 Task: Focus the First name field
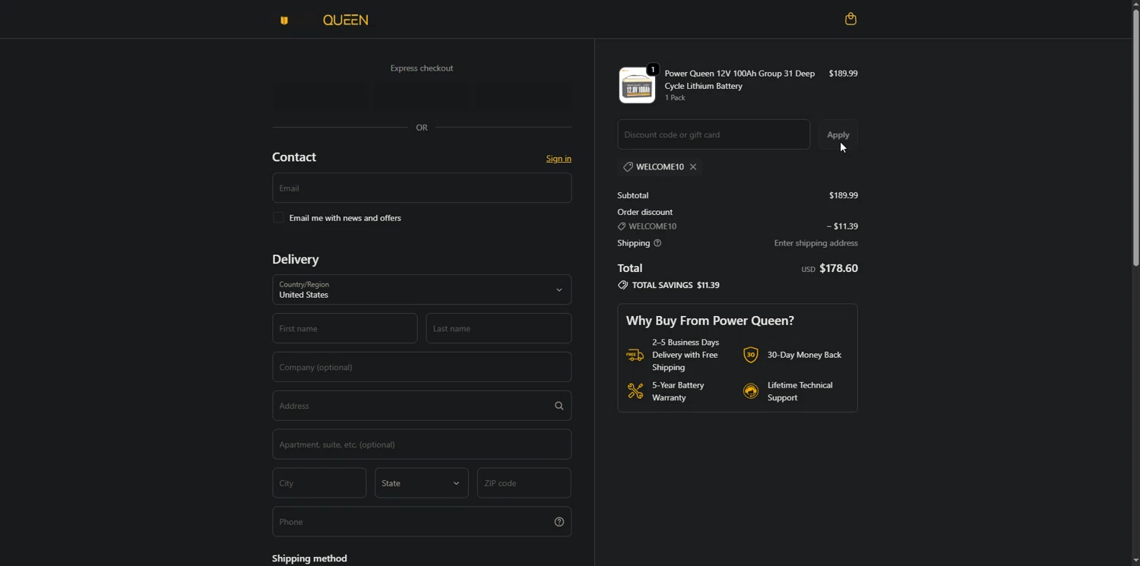coord(345,328)
